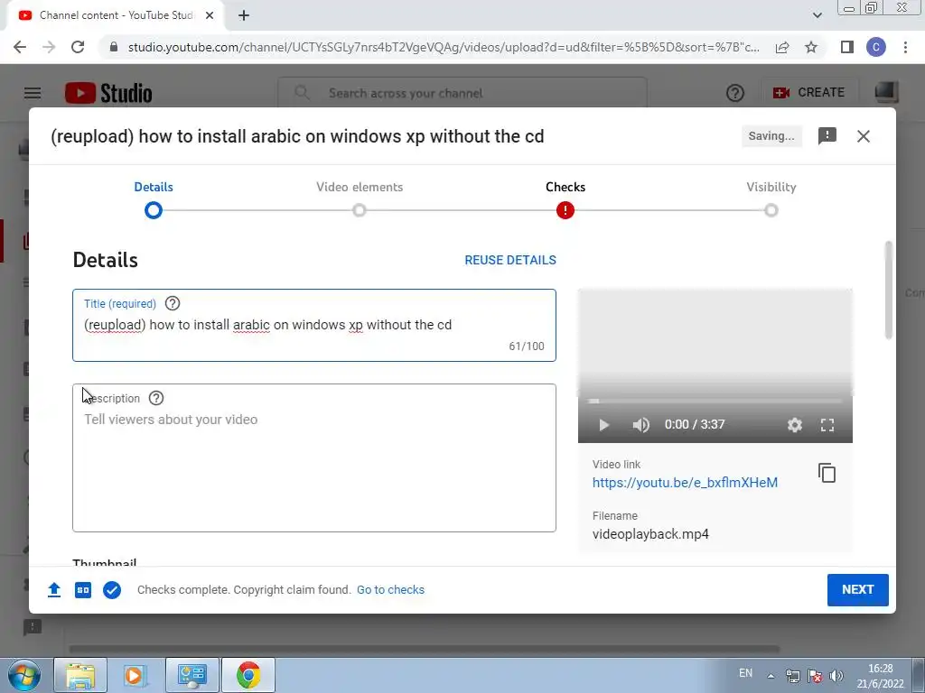Viewport: 925px width, 693px height.
Task: Click the Chrome taskbar icon
Action: [x=248, y=675]
